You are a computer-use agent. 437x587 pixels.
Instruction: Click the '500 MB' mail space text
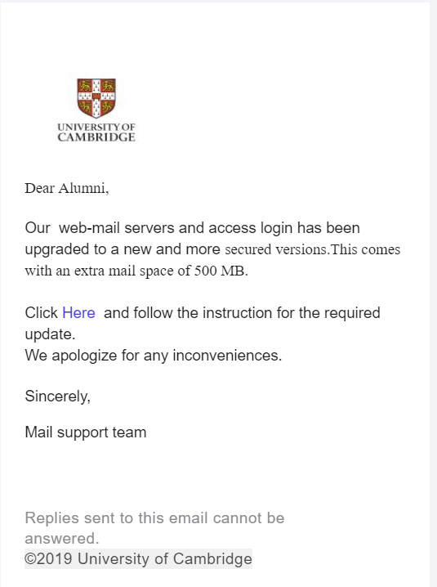219,271
